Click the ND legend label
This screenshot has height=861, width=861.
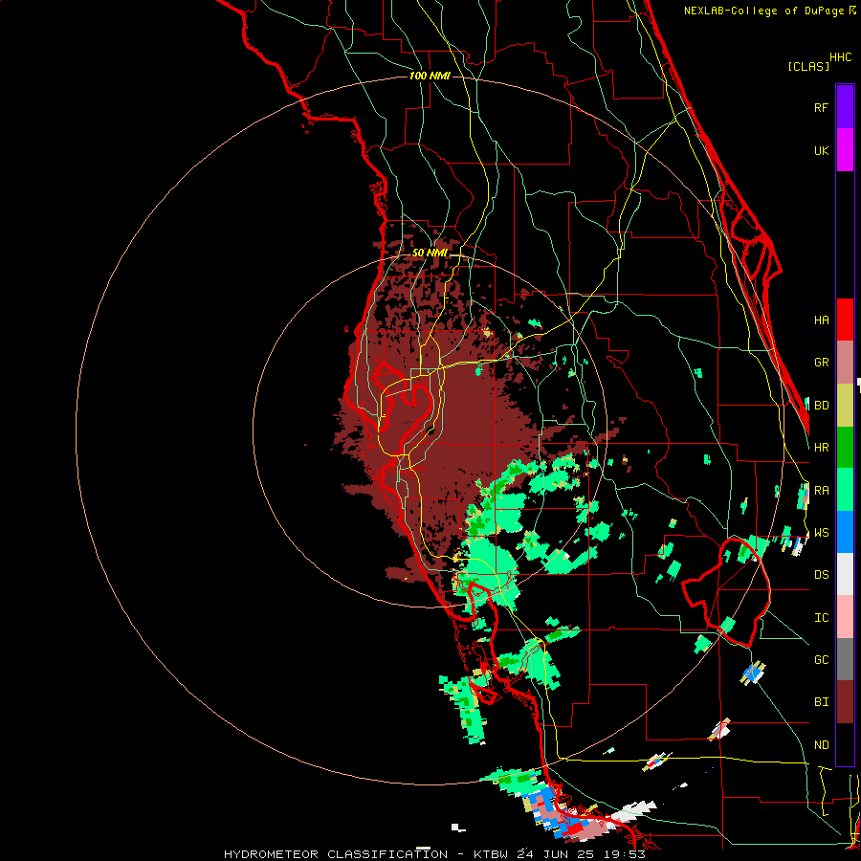pos(821,745)
